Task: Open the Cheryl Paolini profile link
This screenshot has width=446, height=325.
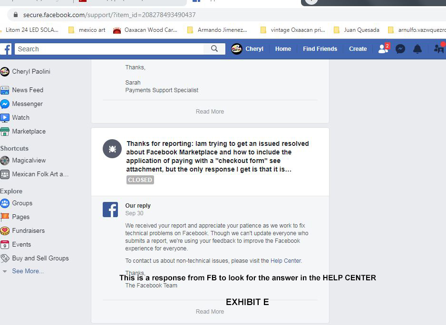Action: (31, 71)
